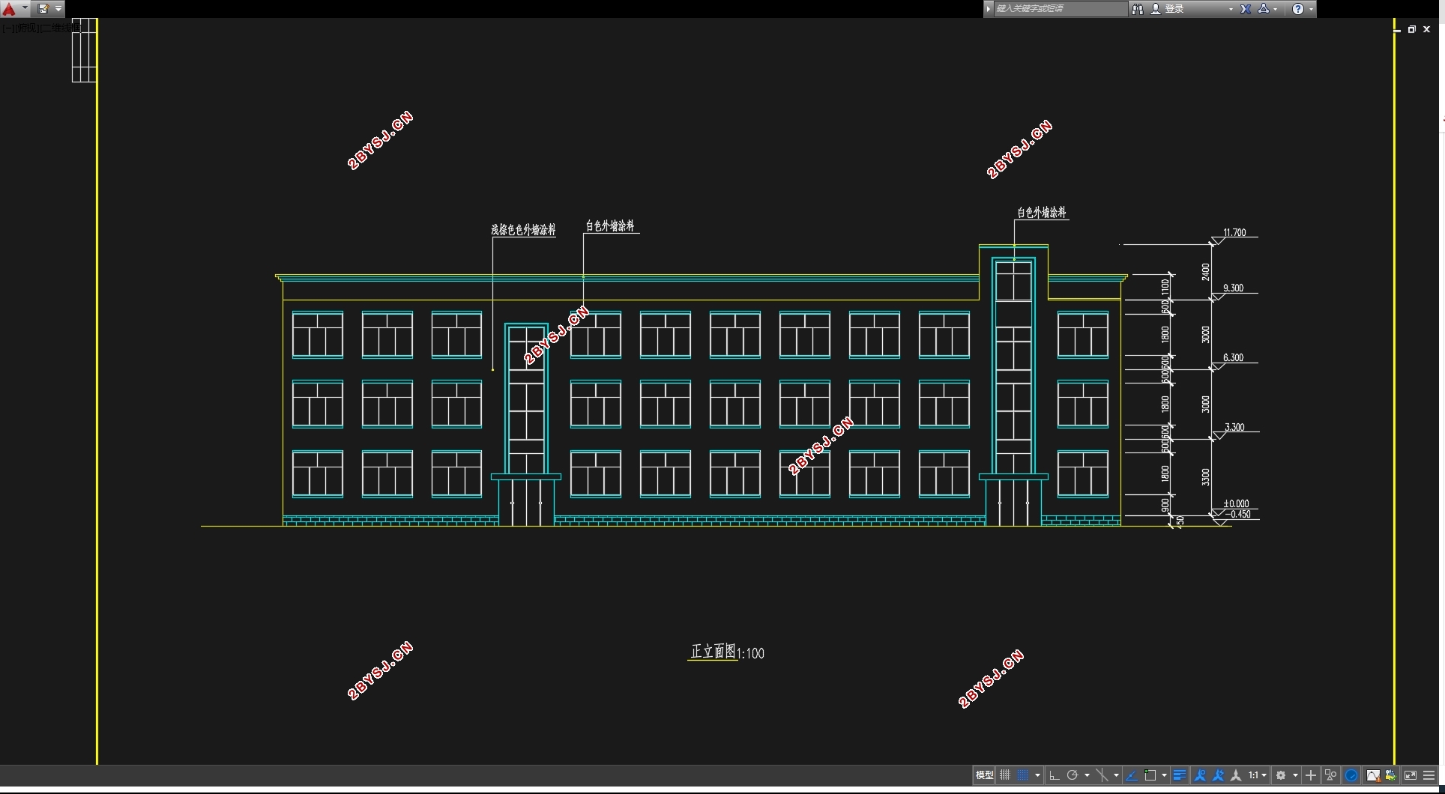The width and height of the screenshot is (1445, 794).
Task: Toggle Ortho mode
Action: tap(1055, 775)
